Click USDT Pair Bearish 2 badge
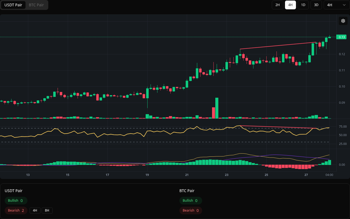The image size is (350, 219). (x=16, y=211)
